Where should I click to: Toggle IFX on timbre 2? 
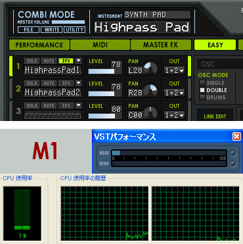(x=66, y=83)
